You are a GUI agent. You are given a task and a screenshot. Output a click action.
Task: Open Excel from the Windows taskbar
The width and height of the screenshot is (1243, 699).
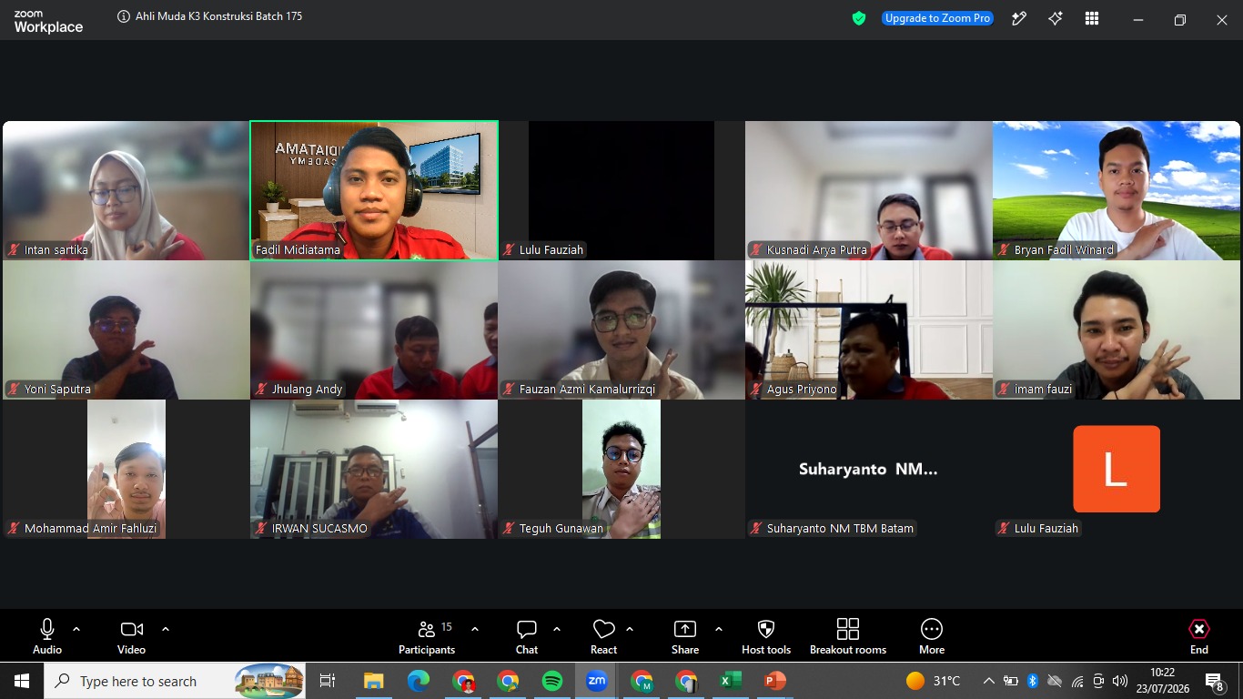731,681
